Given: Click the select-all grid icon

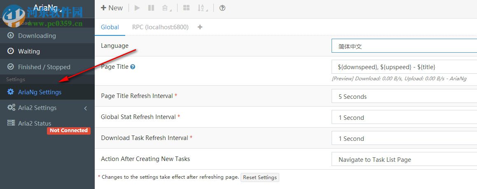Looking at the screenshot, I should coord(187,8).
